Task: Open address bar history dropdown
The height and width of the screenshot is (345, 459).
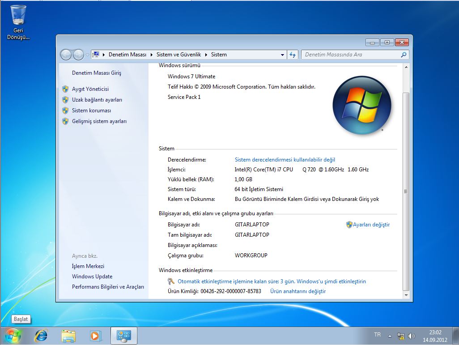Action: (282, 55)
